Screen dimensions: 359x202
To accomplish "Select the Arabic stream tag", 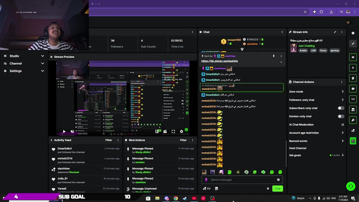I will click(303, 50).
